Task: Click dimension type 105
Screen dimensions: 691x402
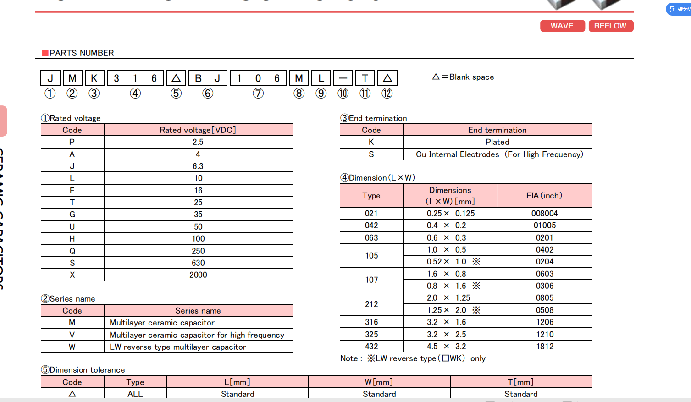Action: pyautogui.click(x=371, y=256)
